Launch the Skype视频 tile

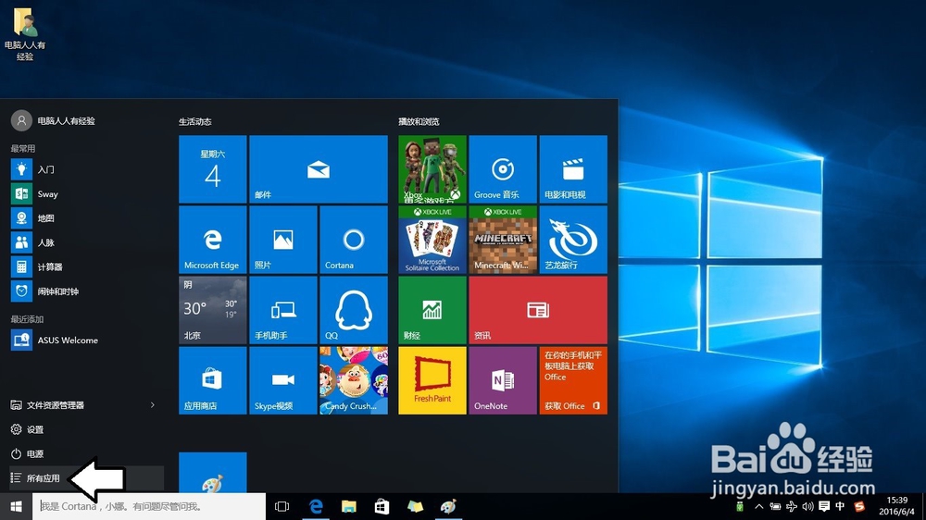coord(282,380)
